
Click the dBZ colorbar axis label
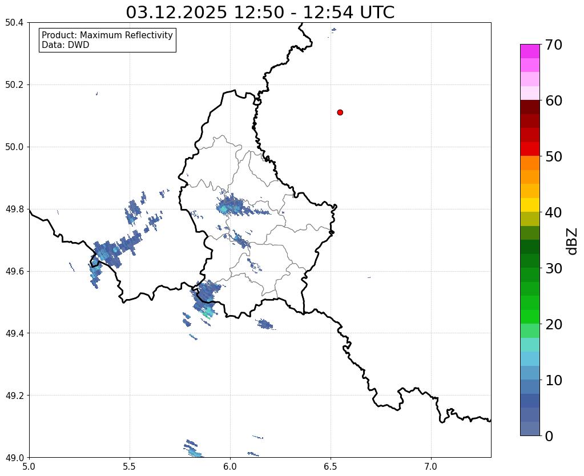[x=573, y=241]
